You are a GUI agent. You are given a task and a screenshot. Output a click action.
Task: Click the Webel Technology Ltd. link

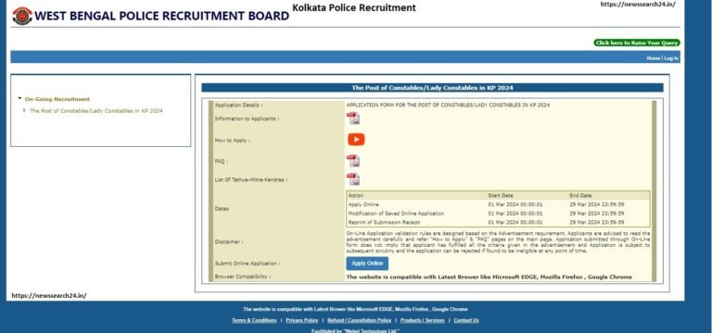372,331
